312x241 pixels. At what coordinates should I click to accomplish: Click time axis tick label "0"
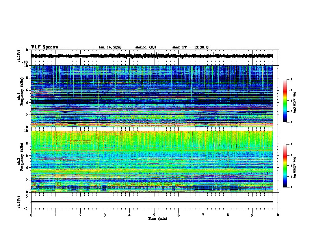[x=31, y=215]
